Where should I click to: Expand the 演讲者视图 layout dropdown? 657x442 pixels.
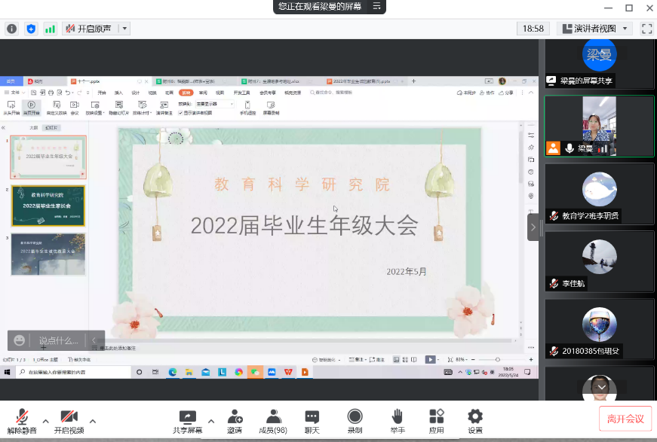(x=596, y=29)
